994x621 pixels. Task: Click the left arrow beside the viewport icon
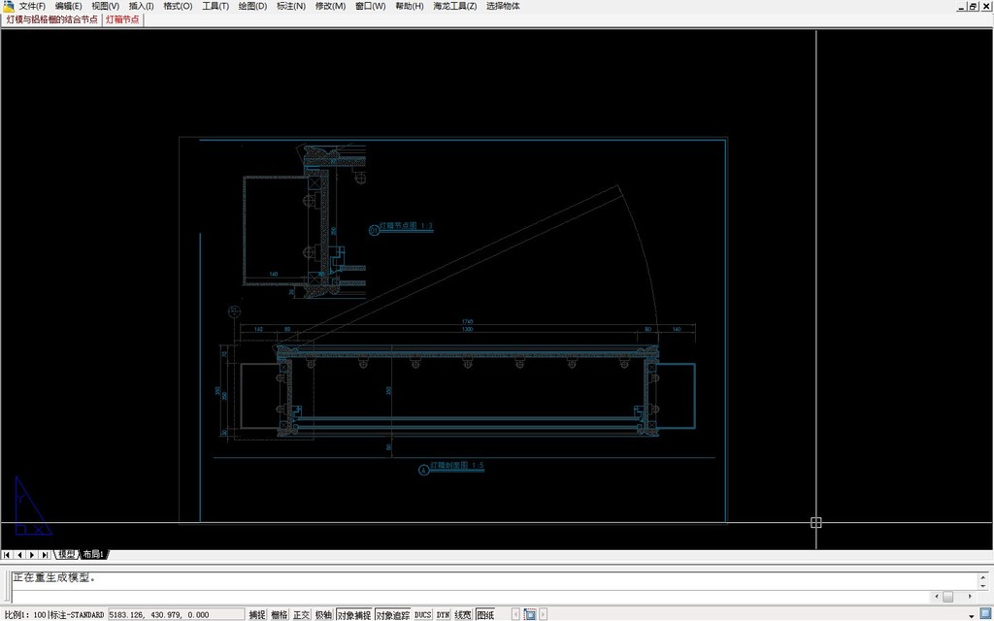516,614
